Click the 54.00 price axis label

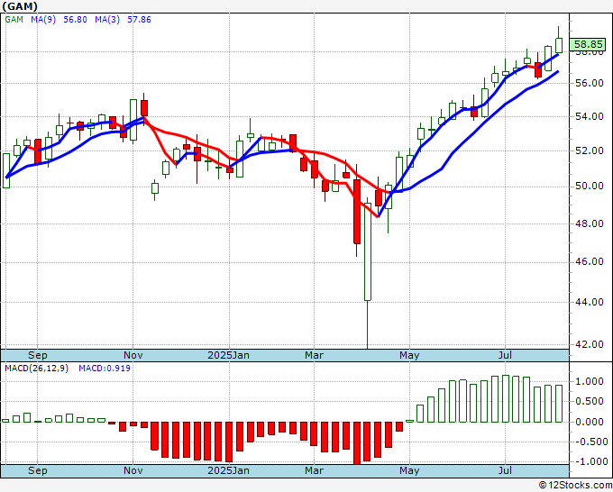point(590,116)
